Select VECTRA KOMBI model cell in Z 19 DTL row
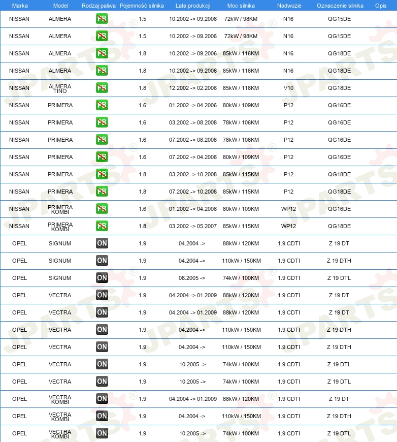 click(60, 434)
